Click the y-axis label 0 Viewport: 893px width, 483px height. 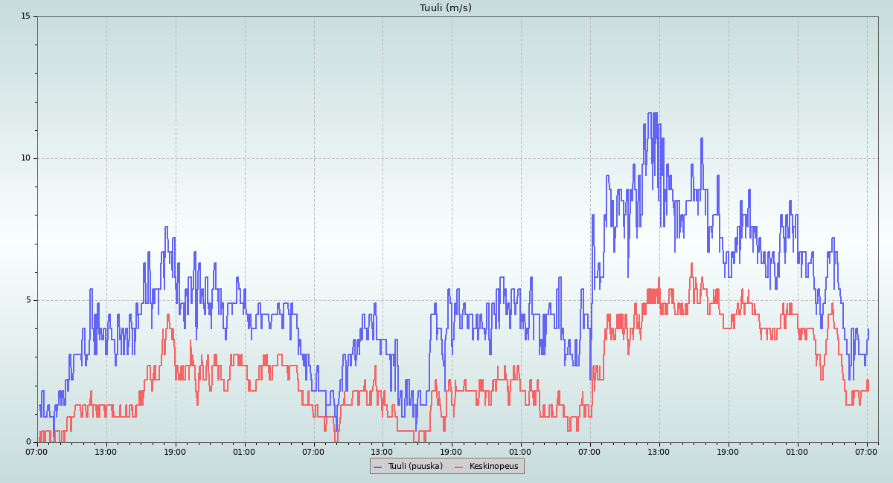tap(28, 442)
